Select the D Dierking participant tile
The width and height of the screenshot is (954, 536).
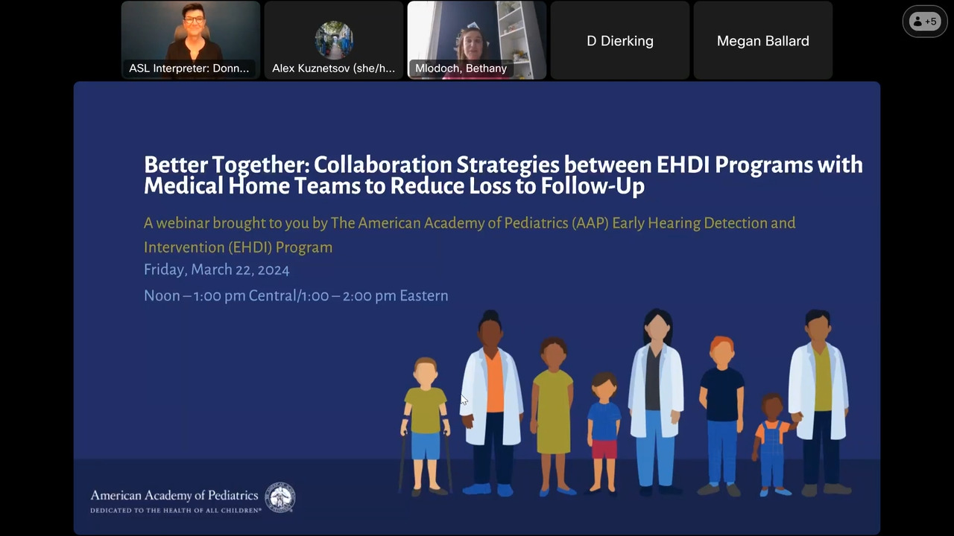tap(619, 41)
